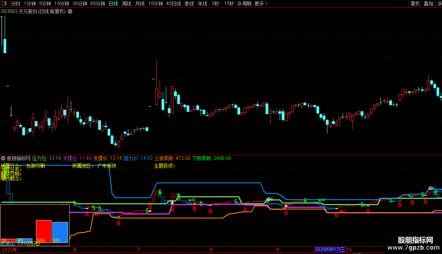Viewport: 442px width, 254px height.
Task: Click the 2025年 label on time axis
Action: click(x=9, y=249)
